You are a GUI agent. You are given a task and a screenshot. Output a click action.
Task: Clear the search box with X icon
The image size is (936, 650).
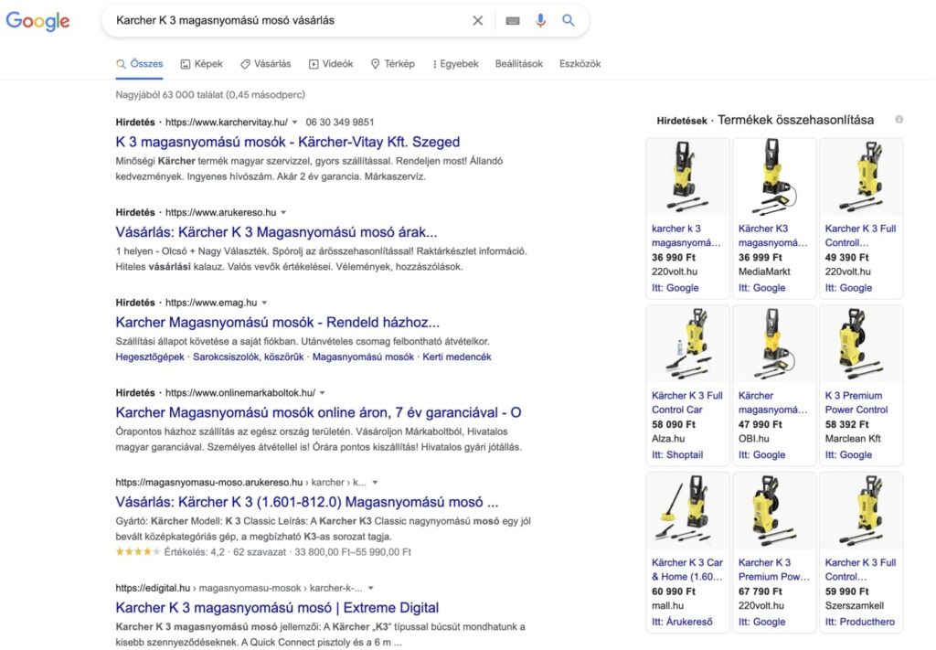[x=477, y=21]
